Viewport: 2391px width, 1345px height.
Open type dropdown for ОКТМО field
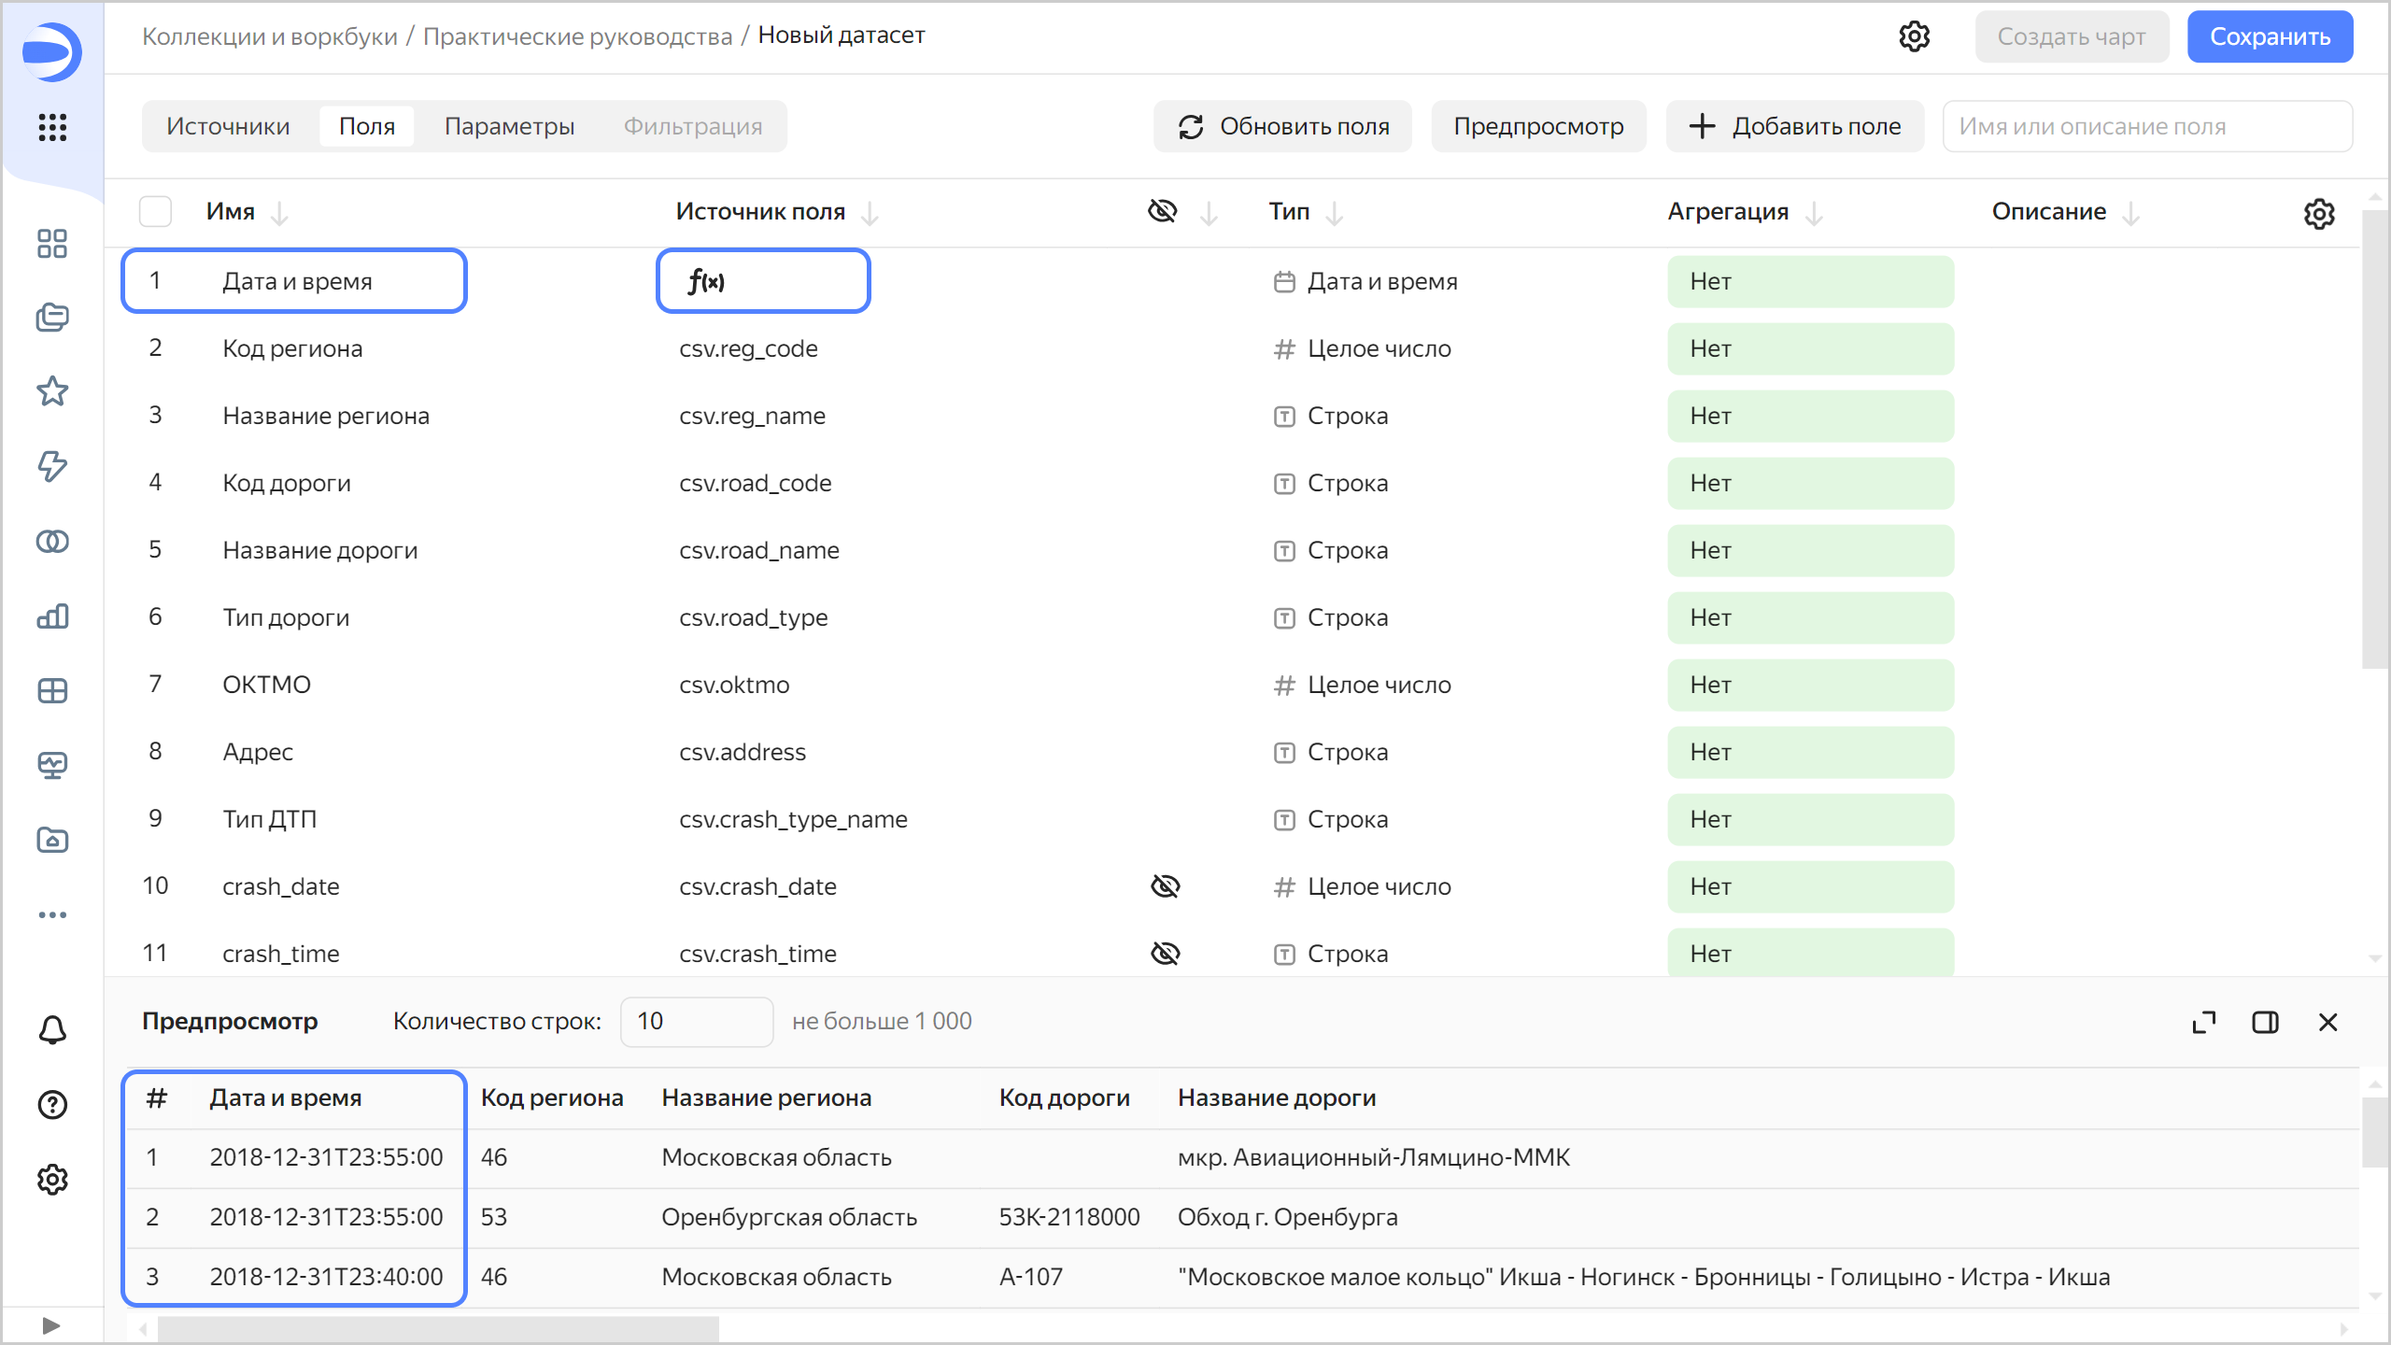click(1378, 685)
